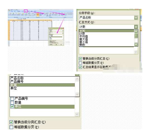Choose 乘积 in the function list

coord(82,45)
